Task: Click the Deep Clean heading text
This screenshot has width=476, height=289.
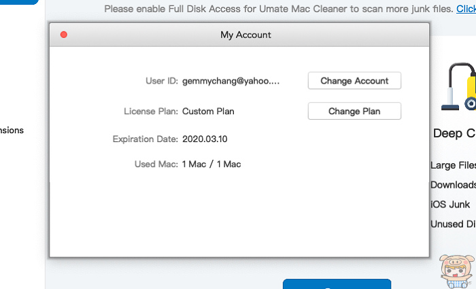Action: [454, 133]
